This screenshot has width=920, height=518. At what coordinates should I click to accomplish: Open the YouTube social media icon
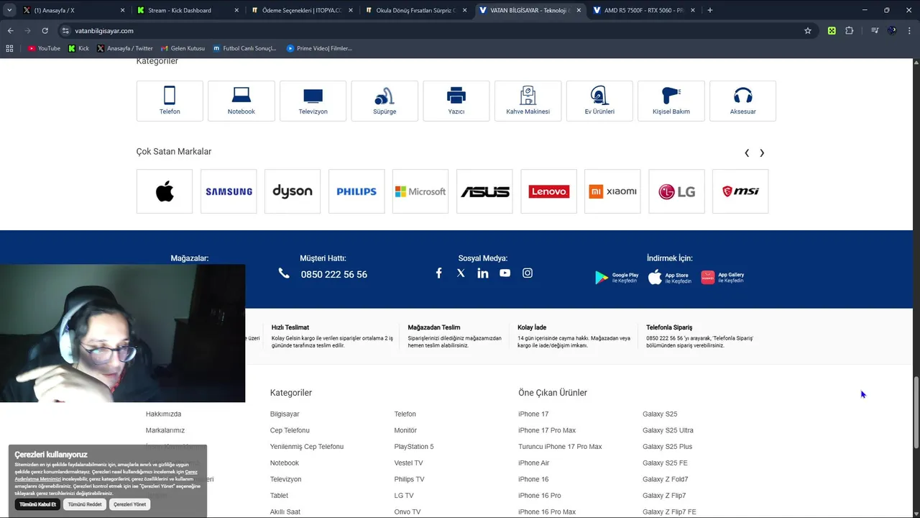[x=505, y=273]
